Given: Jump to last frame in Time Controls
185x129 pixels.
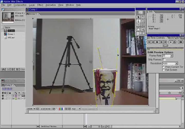Looking at the screenshot, I should pos(165,42).
